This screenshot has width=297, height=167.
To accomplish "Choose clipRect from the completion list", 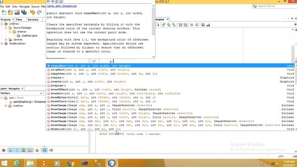I will tap(170, 70).
